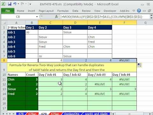Switch to sheet tab 478an
153x115 pixels.
tap(32, 114)
